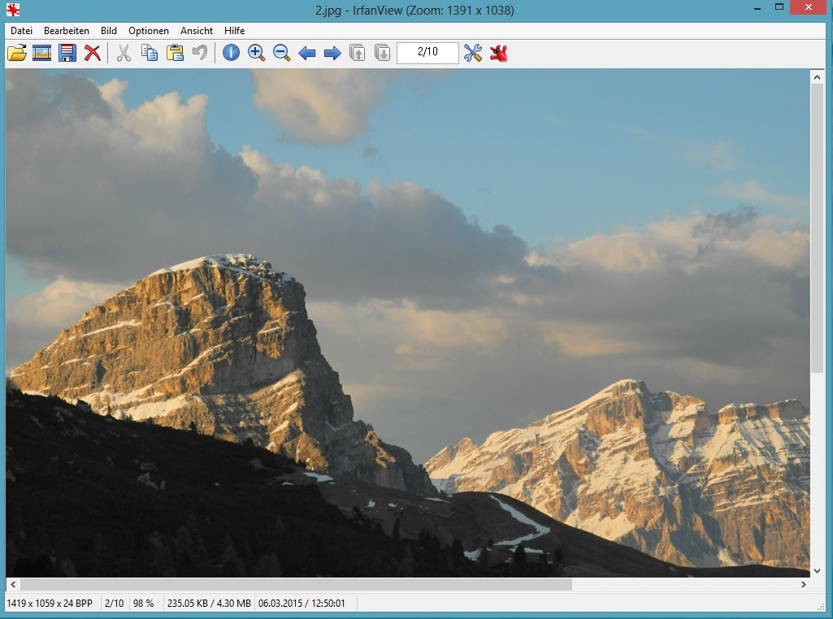Show image information via the blue i icon
Screen dimensions: 833x619
pos(231,53)
